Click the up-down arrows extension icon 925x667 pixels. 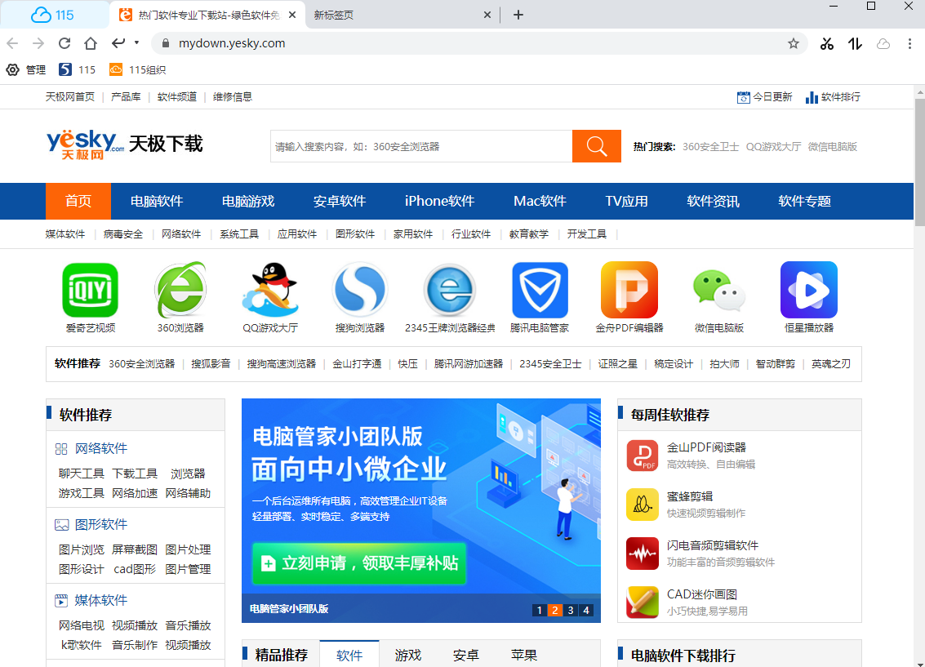pos(855,43)
